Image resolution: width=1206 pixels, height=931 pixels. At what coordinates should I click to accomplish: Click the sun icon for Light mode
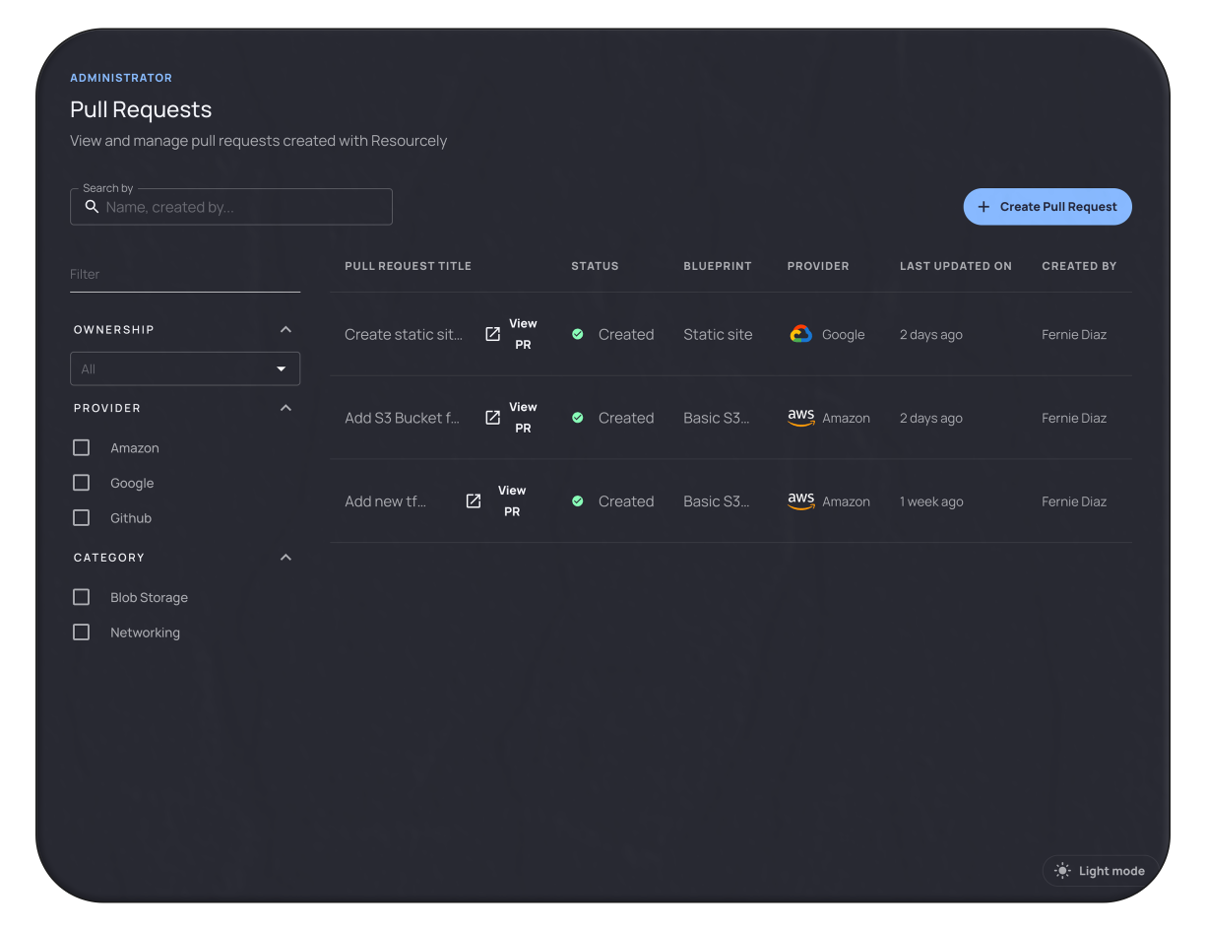[x=1062, y=871]
